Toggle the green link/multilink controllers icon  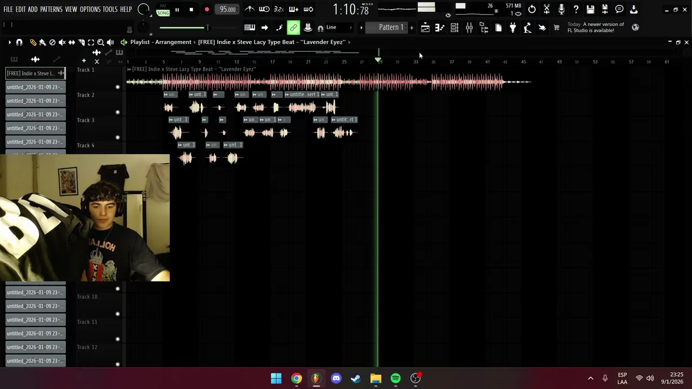[294, 28]
